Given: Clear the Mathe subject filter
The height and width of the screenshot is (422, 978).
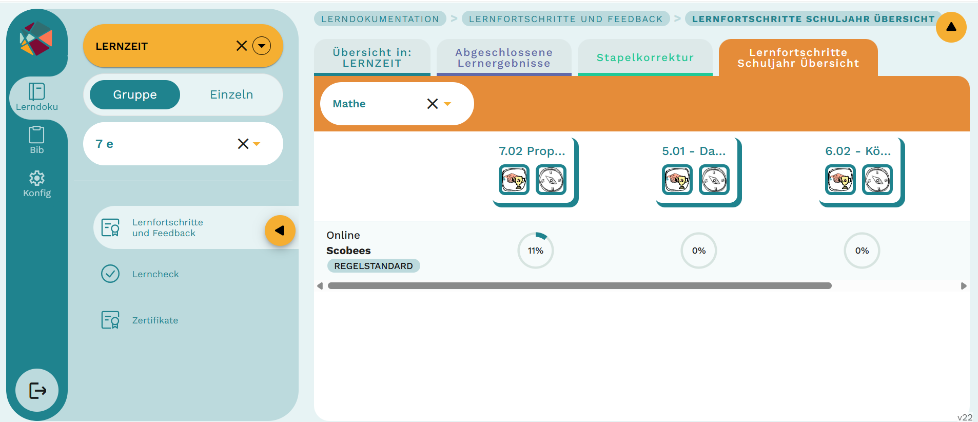Looking at the screenshot, I should click(x=433, y=104).
